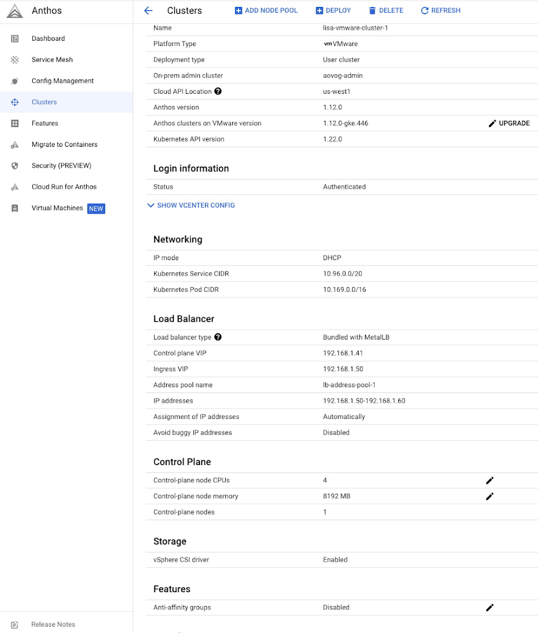Viewport: 538px width, 633px height.
Task: Select Clusters in the navigation
Action: coord(44,102)
